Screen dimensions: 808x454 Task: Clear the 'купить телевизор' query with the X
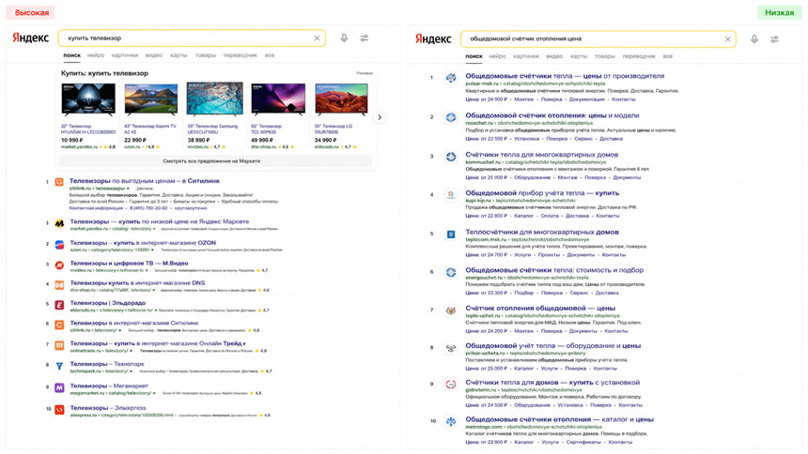coord(317,38)
